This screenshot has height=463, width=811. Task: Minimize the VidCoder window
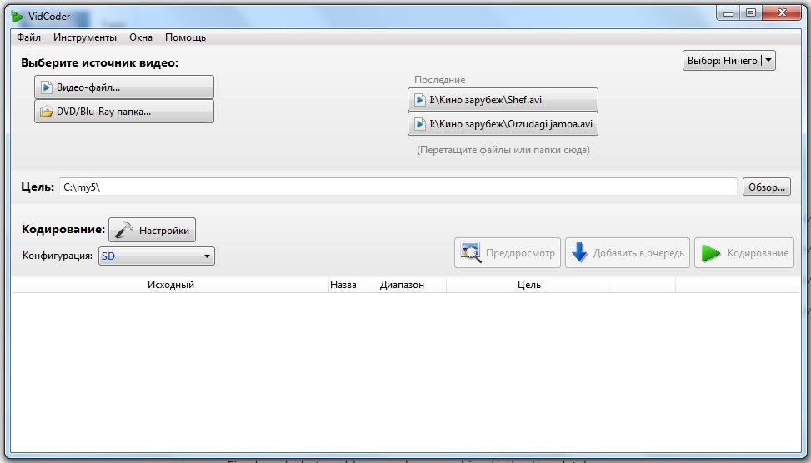[x=728, y=13]
